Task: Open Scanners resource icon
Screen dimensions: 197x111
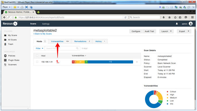Action: point(5,65)
